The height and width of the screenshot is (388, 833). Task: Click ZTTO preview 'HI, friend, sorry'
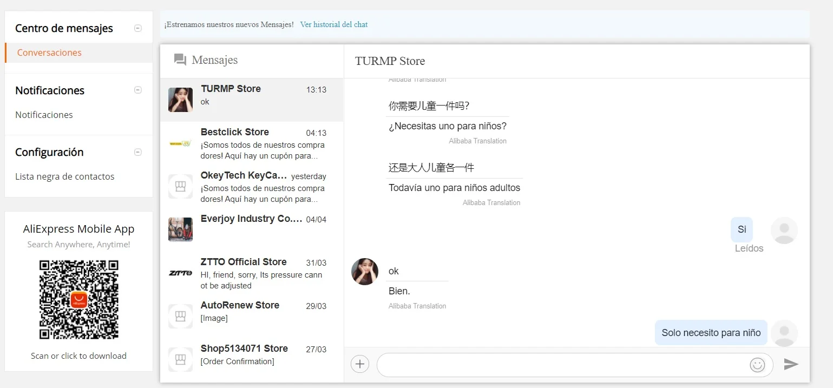[x=261, y=280]
